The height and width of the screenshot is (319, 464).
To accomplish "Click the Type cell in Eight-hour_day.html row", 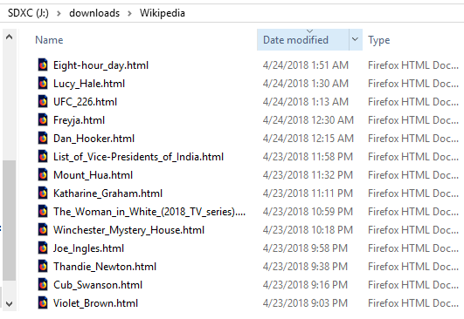I will click(x=413, y=65).
